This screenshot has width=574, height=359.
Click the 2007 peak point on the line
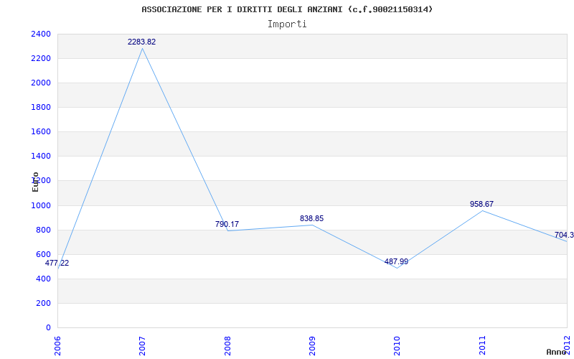(142, 48)
